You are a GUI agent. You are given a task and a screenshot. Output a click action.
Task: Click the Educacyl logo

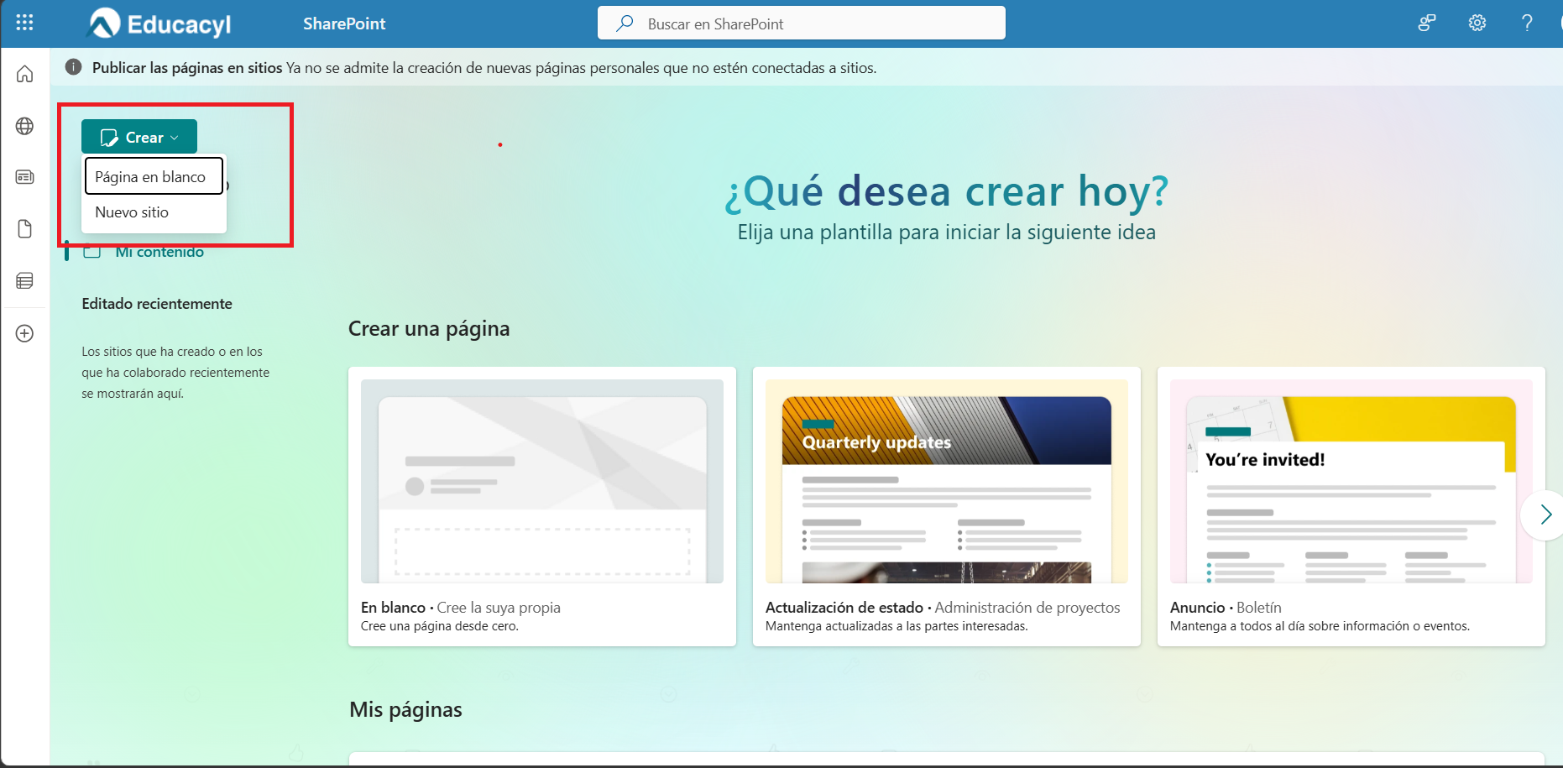159,24
